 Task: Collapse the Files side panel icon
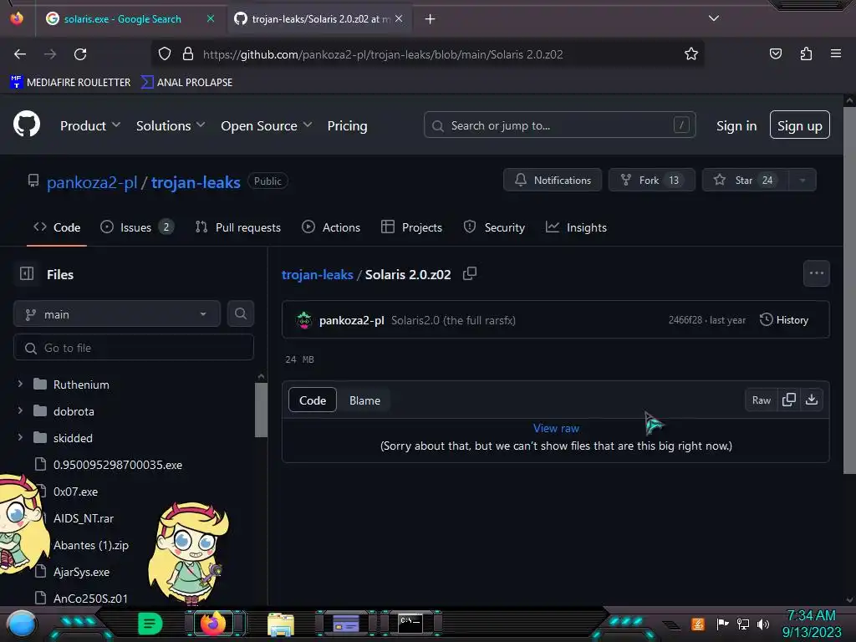click(x=27, y=273)
